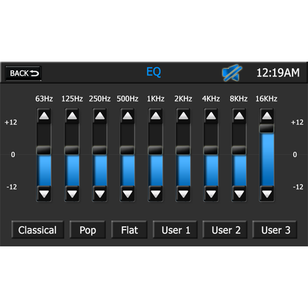308x308 pixels.
Task: Click the 16KHz slider handle
Action: click(267, 128)
